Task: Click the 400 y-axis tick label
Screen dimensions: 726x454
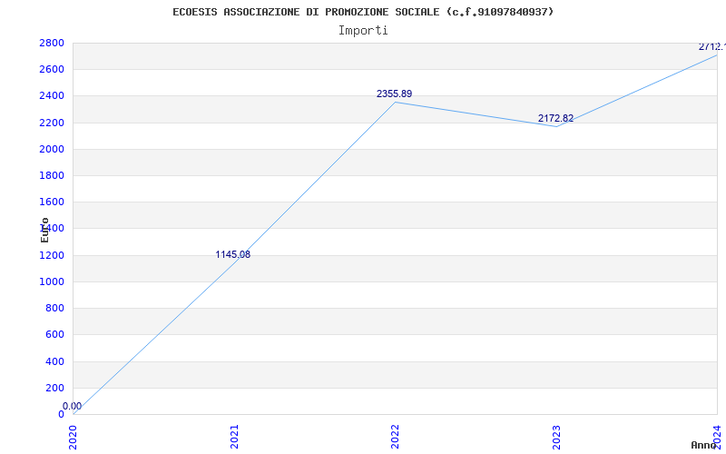Action: [54, 361]
